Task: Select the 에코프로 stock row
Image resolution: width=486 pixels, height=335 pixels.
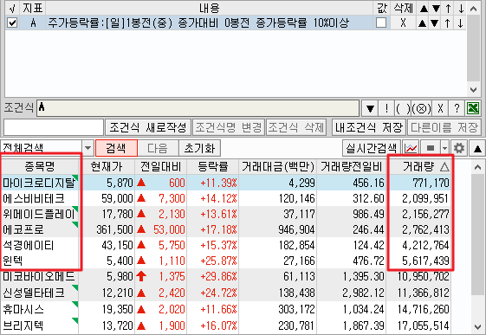Action: [225, 229]
